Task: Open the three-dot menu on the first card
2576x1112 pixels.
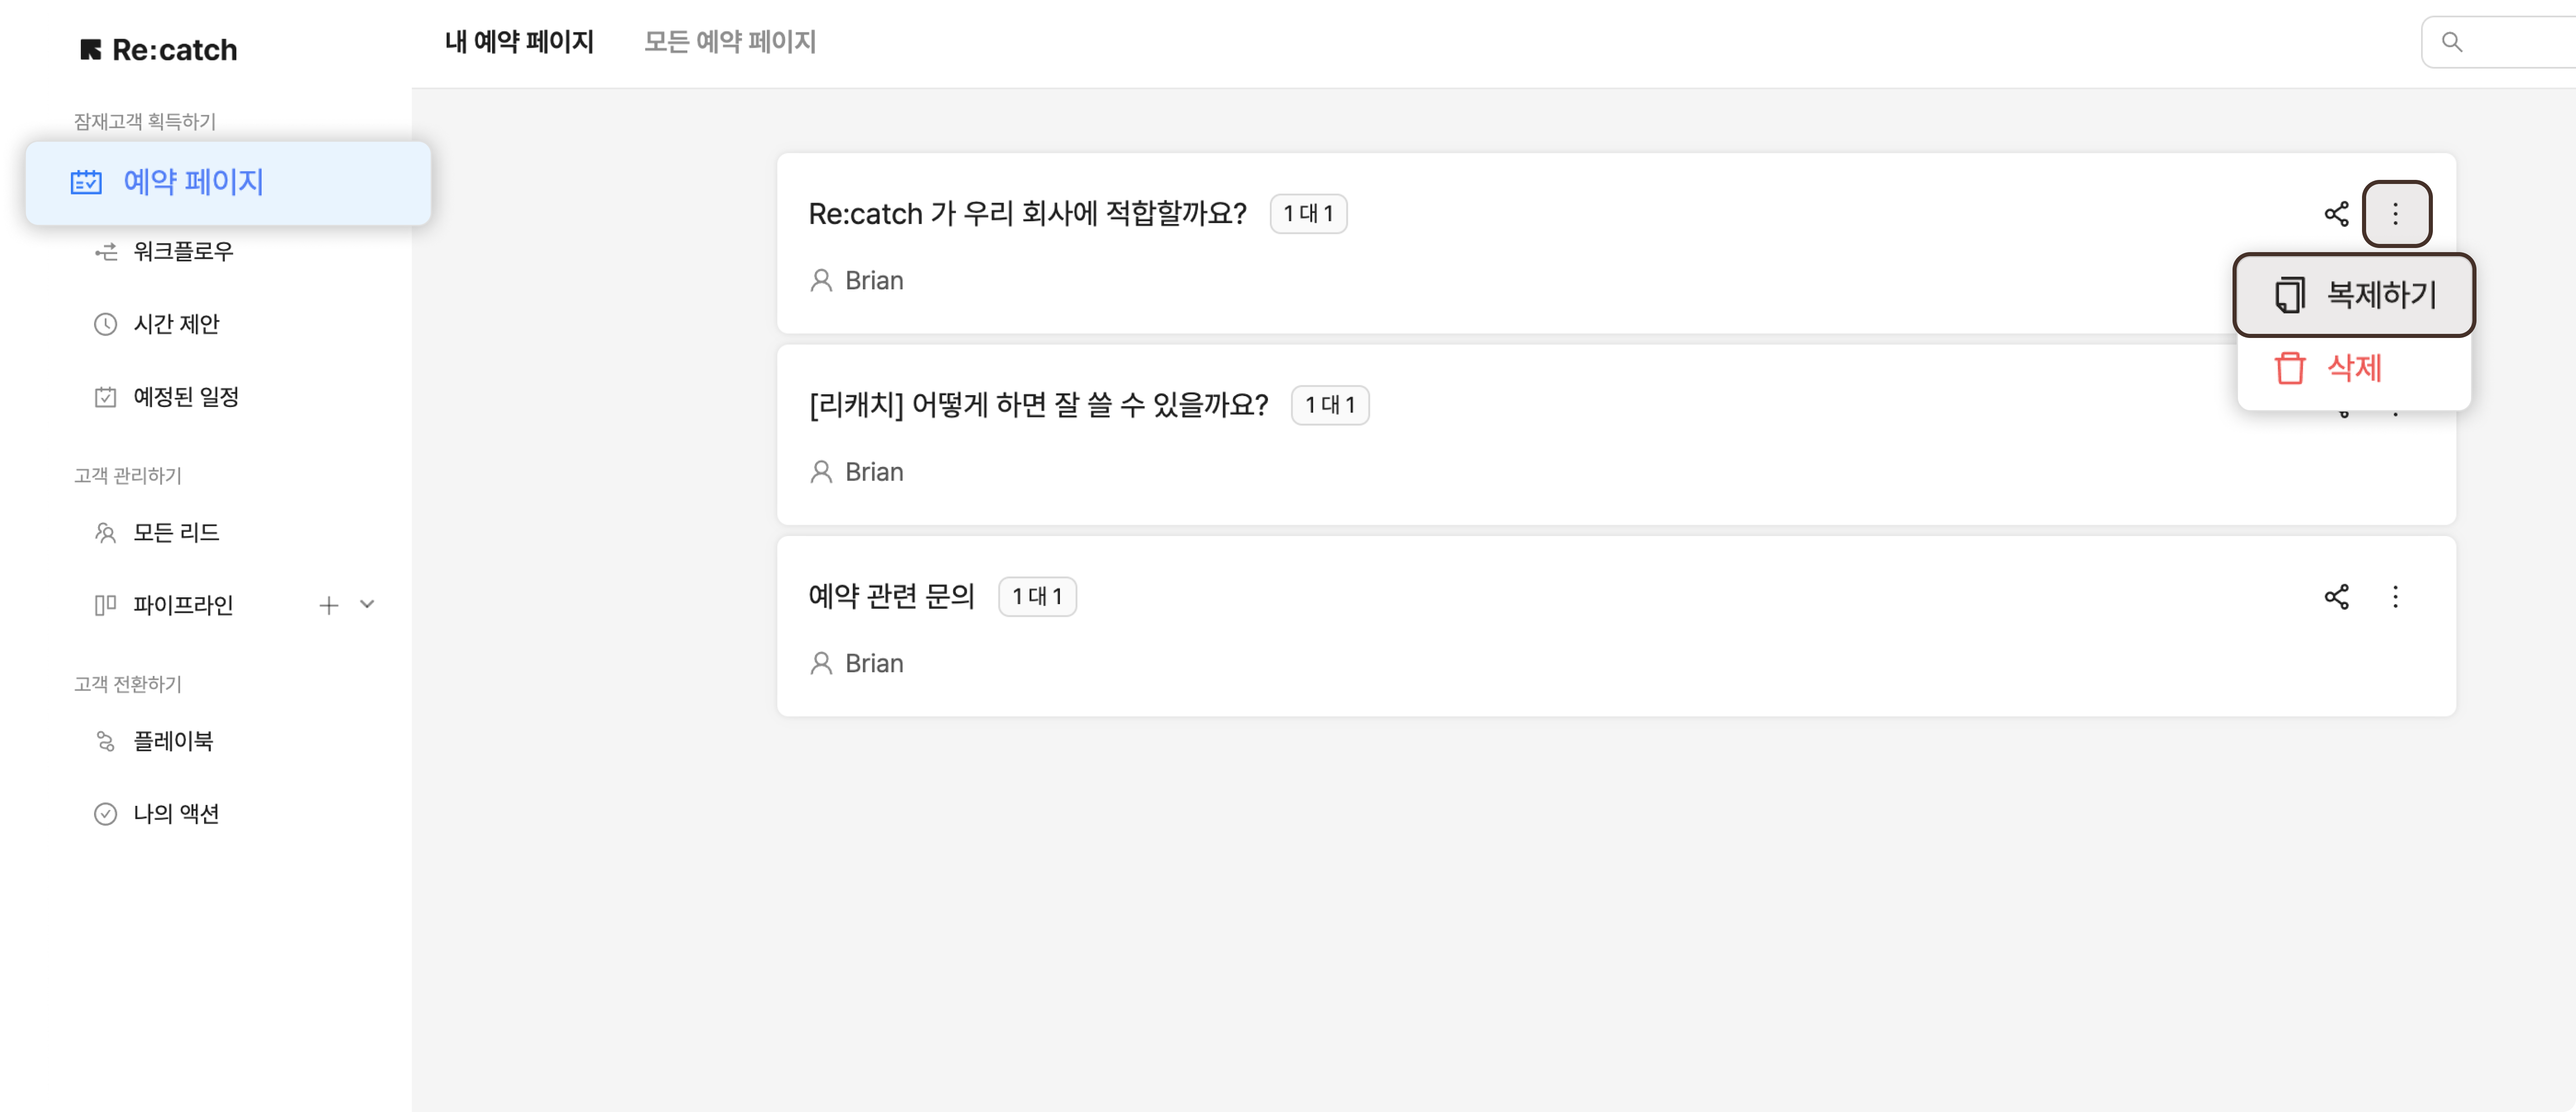Action: (x=2395, y=214)
